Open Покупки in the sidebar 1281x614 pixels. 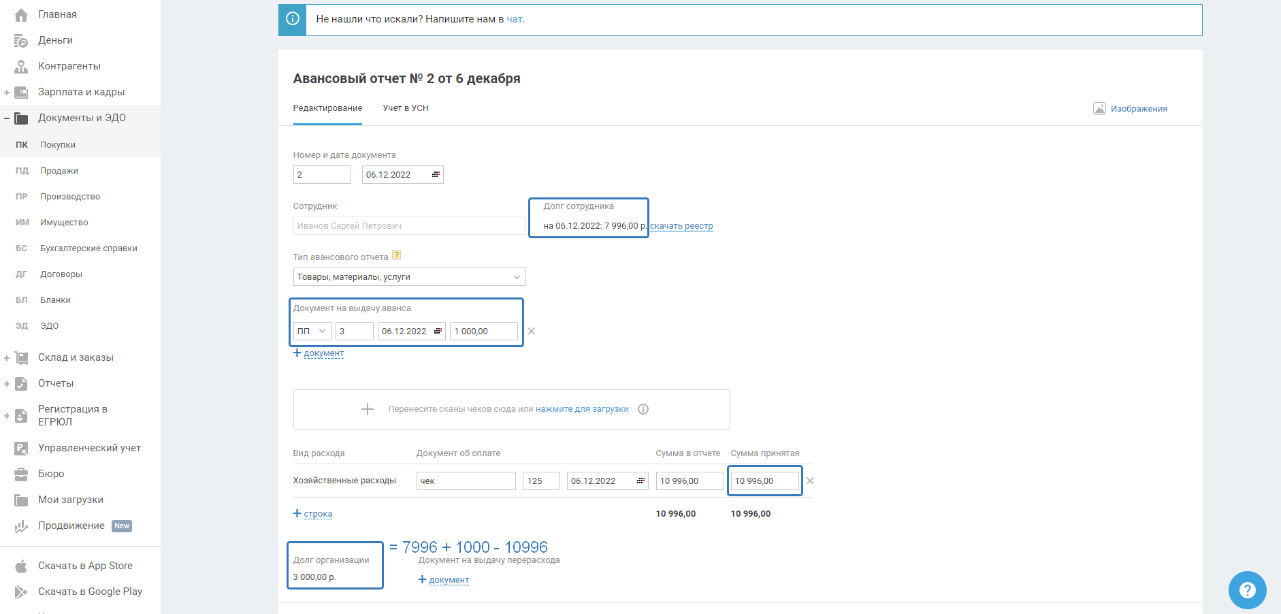pos(58,145)
